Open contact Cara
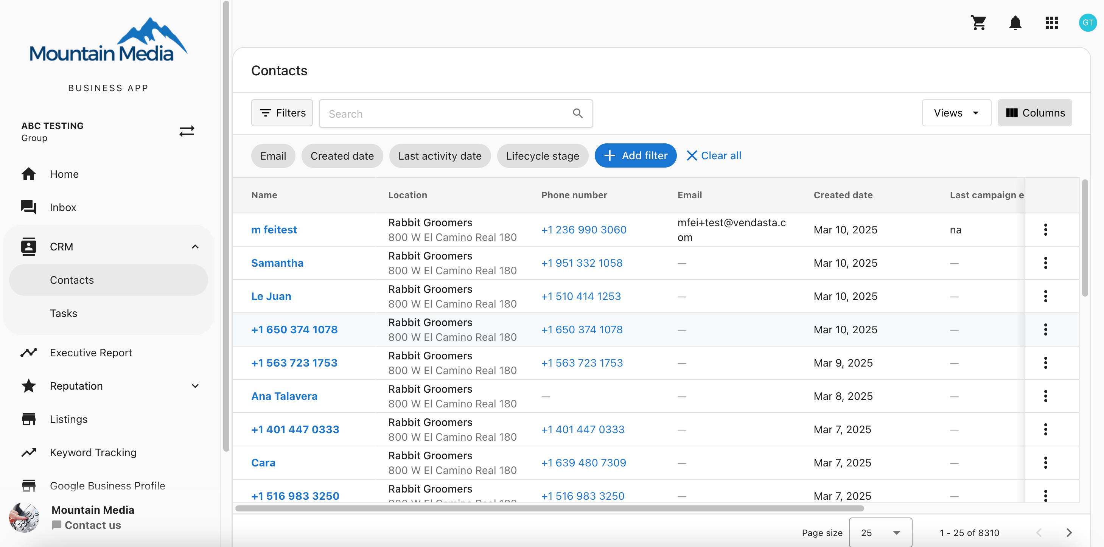 [263, 463]
